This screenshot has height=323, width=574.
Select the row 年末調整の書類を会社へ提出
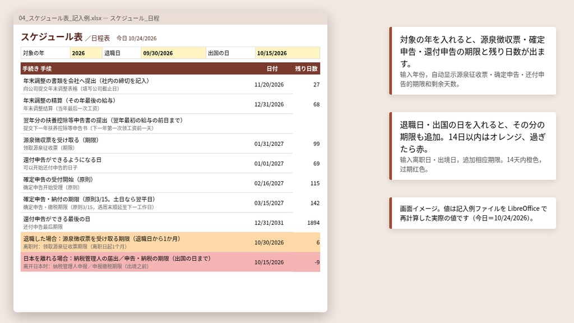coord(170,84)
